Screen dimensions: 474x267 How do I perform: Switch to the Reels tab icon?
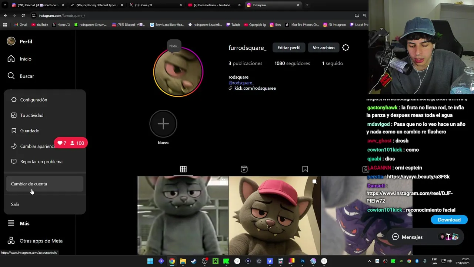pos(244,169)
